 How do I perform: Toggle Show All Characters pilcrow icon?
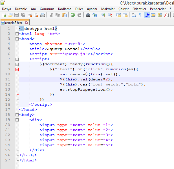tap(140, 15)
